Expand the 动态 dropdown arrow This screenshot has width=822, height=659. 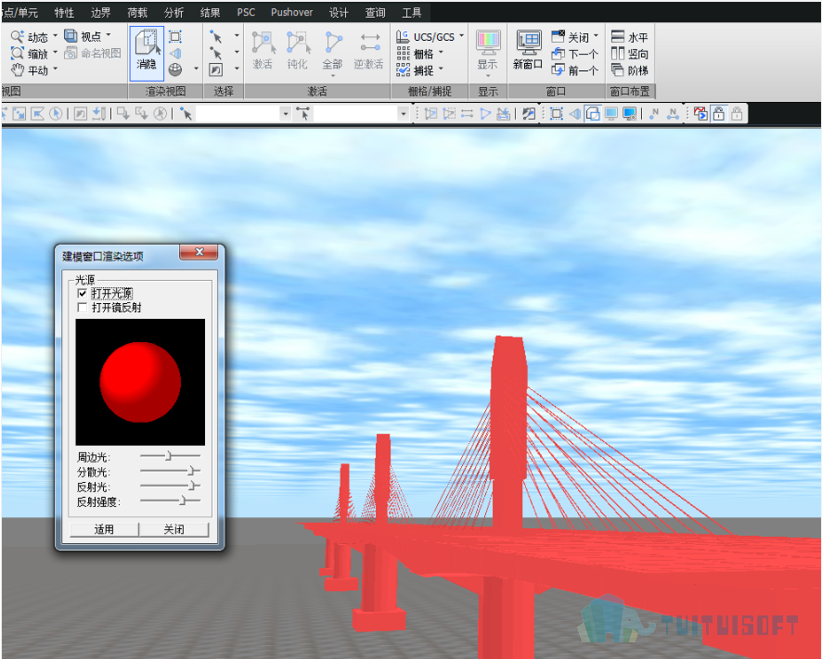pyautogui.click(x=55, y=35)
